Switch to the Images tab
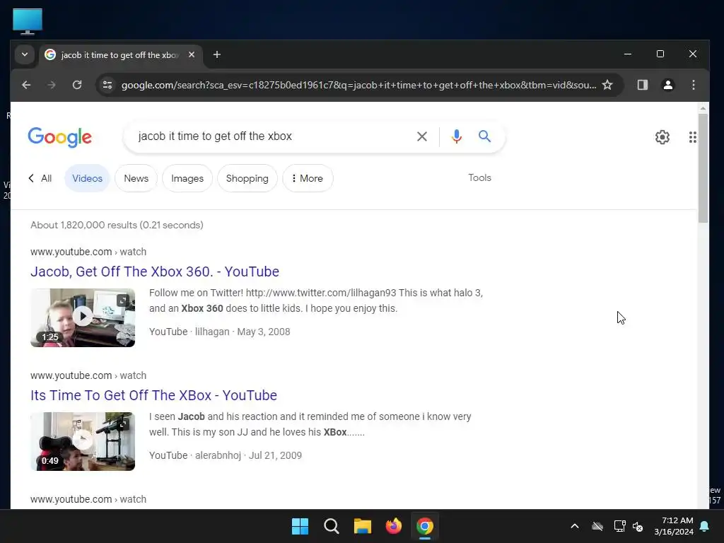Image resolution: width=724 pixels, height=543 pixels. click(x=187, y=178)
